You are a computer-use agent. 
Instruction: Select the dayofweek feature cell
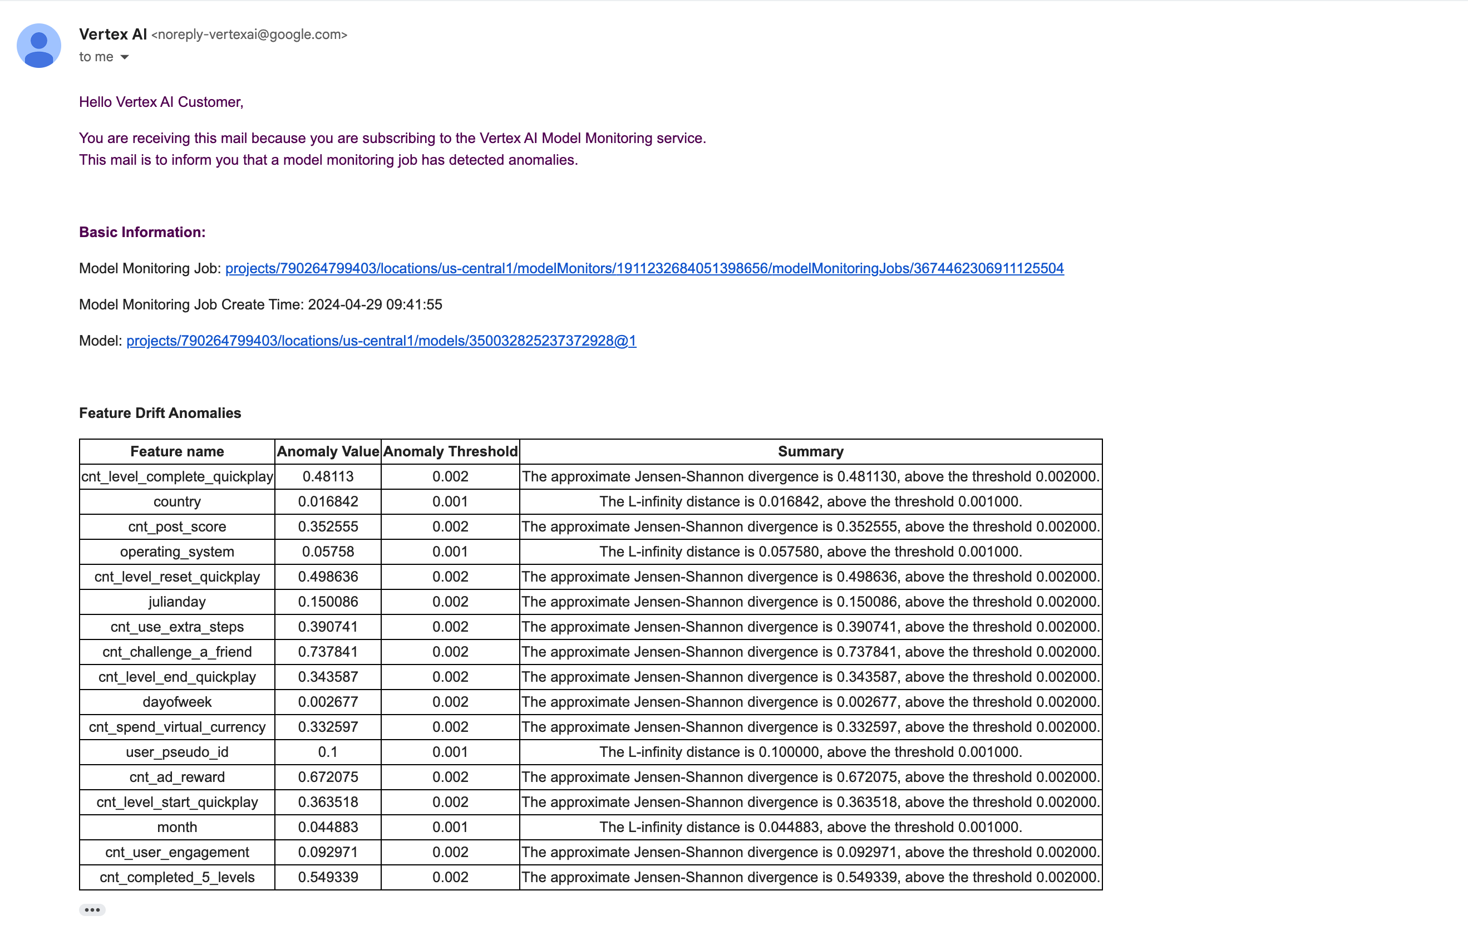tap(176, 702)
